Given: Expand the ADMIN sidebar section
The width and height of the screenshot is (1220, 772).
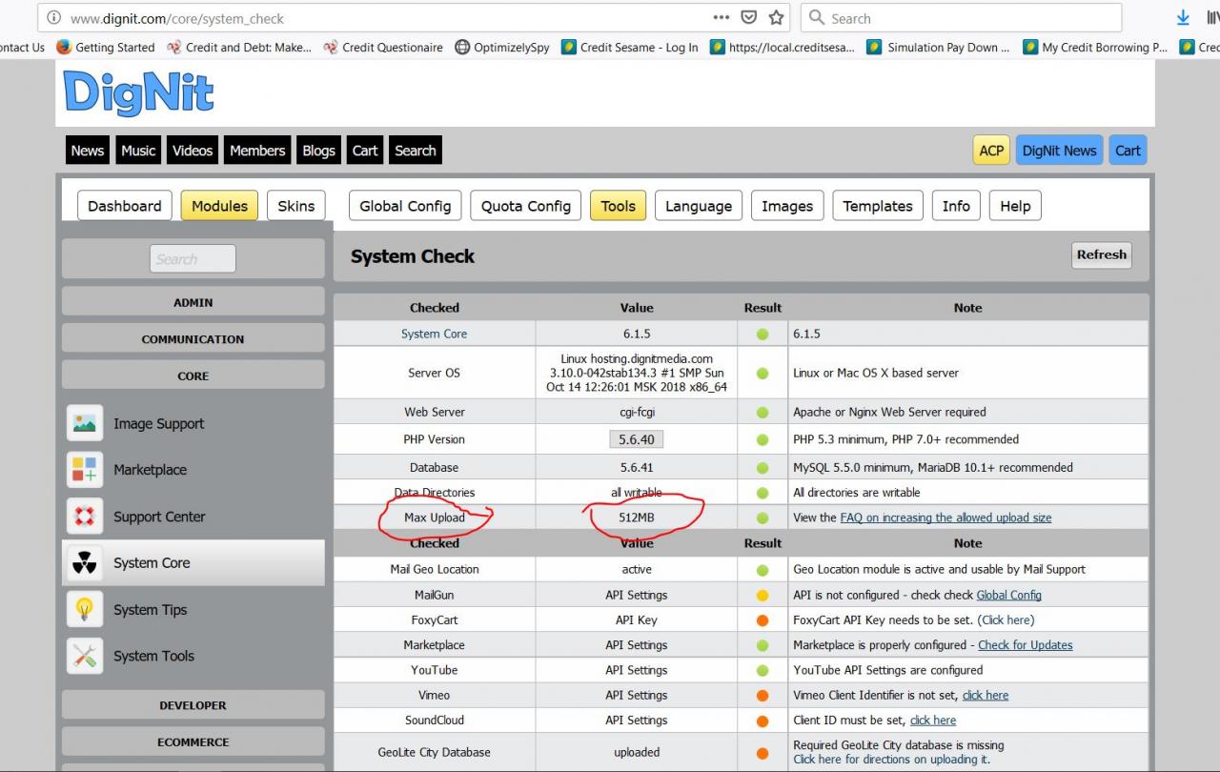Looking at the screenshot, I should 193,302.
